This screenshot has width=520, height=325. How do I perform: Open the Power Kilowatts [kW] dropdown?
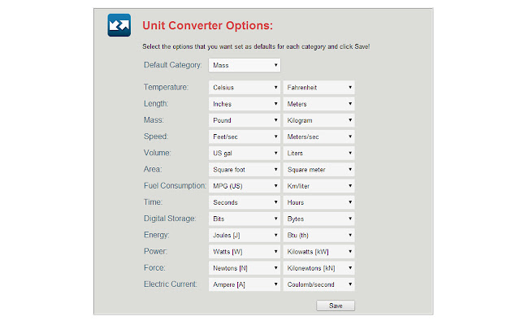318,252
